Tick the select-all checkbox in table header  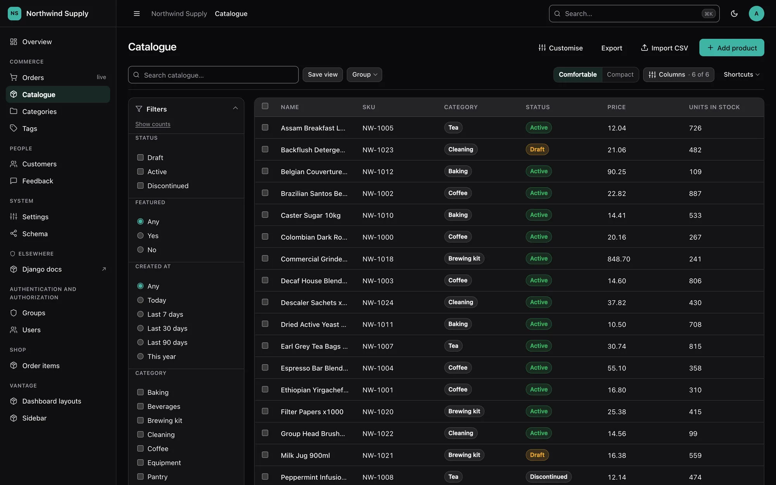pos(265,106)
